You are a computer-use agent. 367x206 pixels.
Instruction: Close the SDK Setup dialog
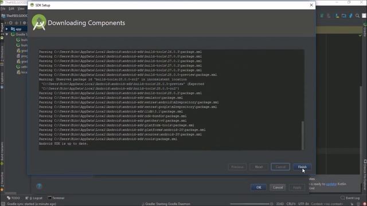(311, 5)
